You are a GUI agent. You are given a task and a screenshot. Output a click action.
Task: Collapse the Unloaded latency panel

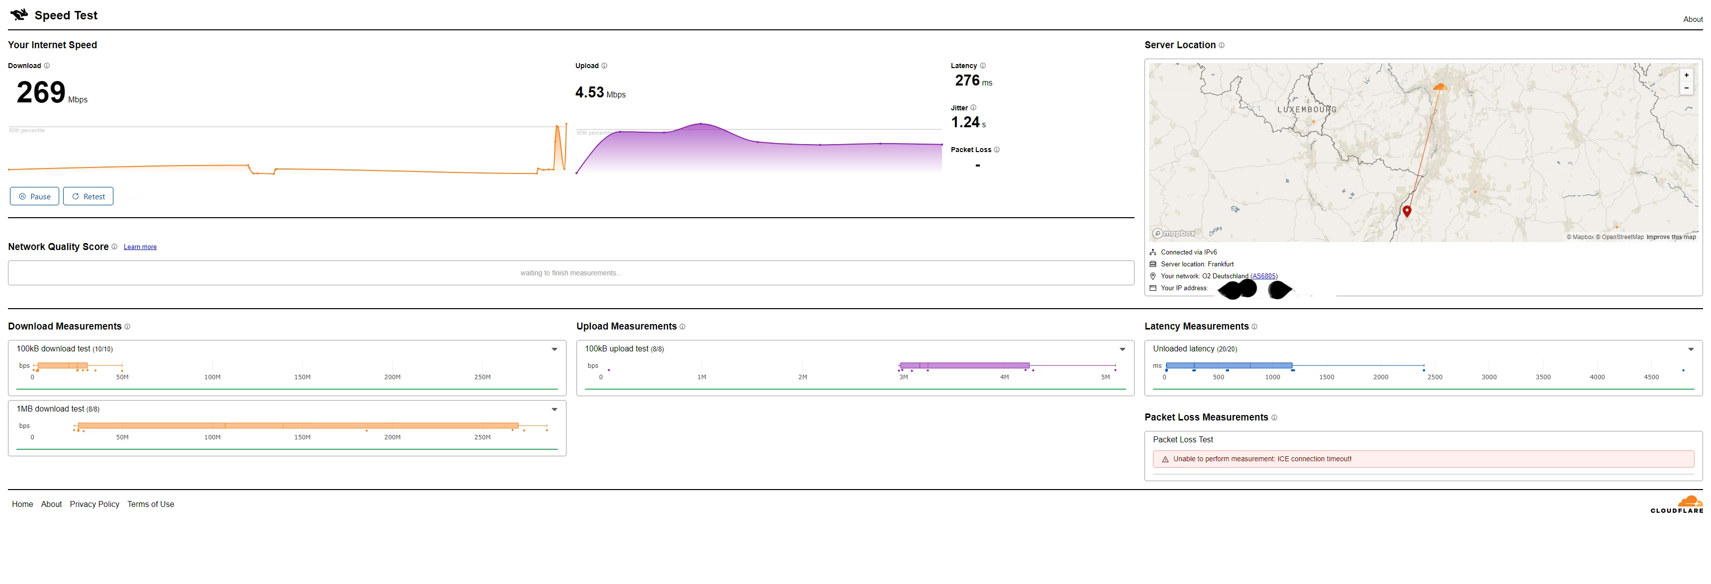click(x=1691, y=349)
